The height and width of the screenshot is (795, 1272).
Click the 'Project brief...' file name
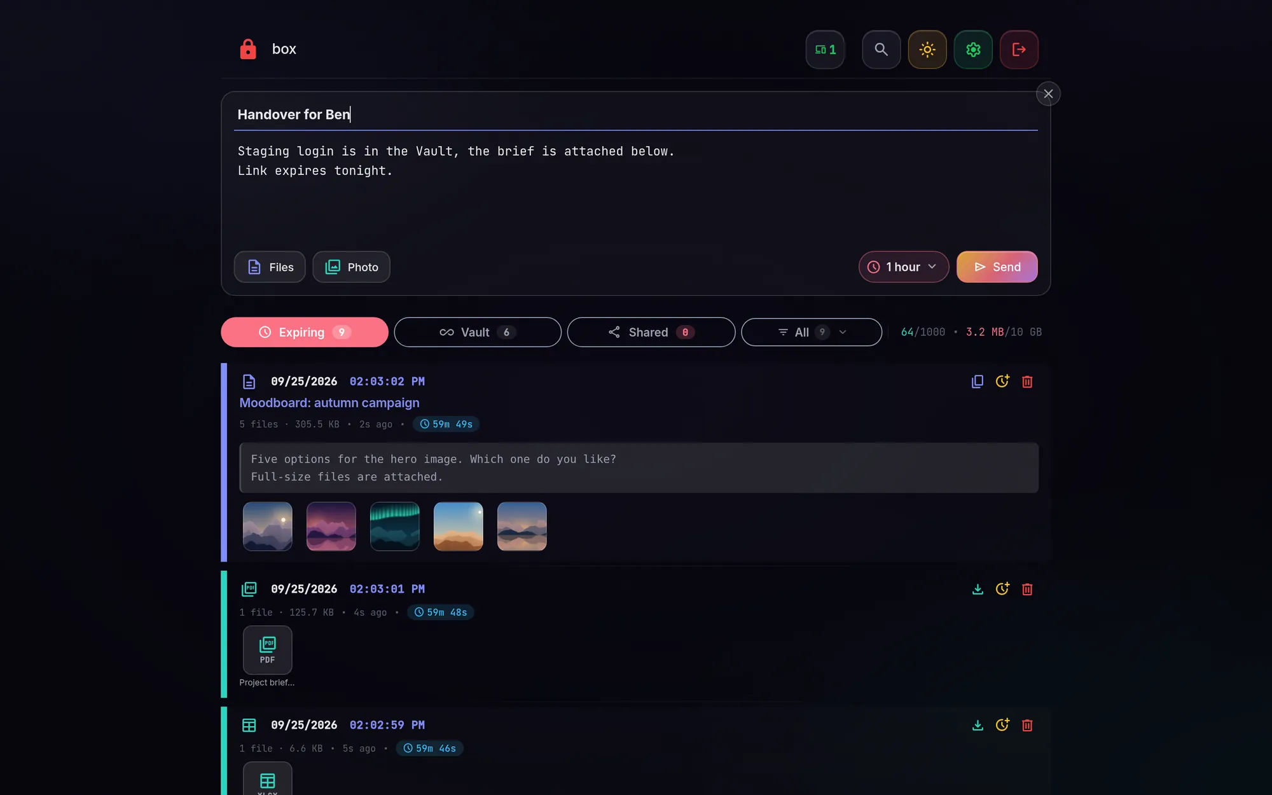point(267,682)
